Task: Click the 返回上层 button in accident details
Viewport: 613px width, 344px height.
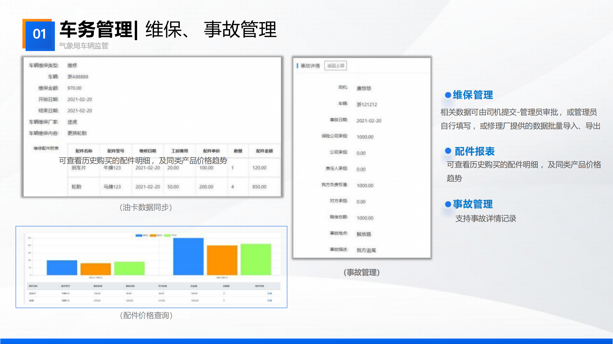Action: coord(335,66)
